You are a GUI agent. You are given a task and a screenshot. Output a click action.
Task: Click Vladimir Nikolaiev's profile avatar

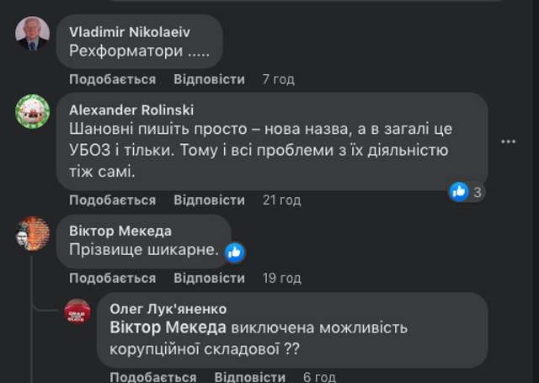click(33, 34)
